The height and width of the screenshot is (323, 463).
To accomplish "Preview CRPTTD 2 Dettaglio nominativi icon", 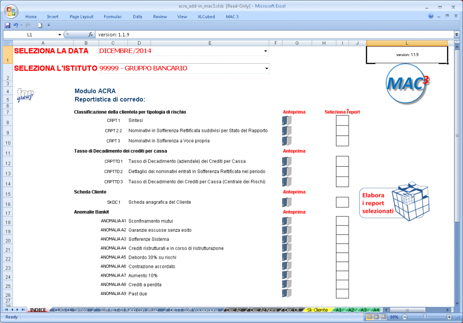I will 287,171.
